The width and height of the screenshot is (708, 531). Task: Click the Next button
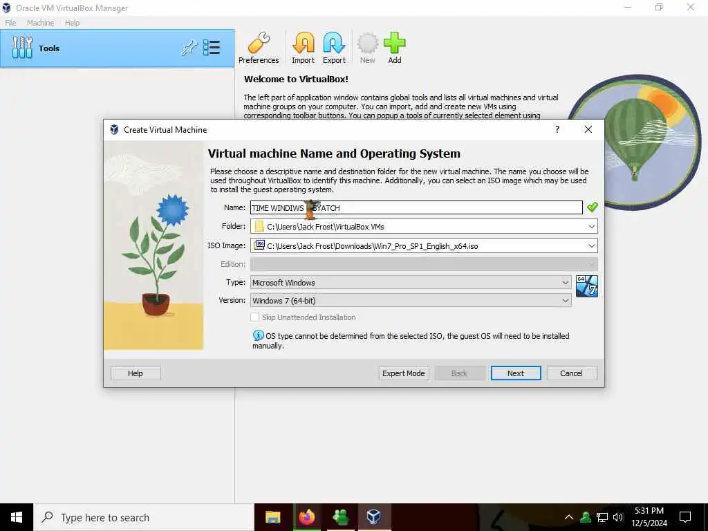coord(516,373)
